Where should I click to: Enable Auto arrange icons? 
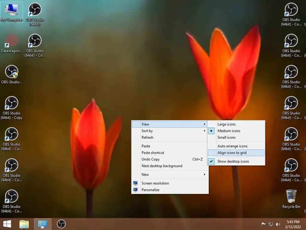236,146
